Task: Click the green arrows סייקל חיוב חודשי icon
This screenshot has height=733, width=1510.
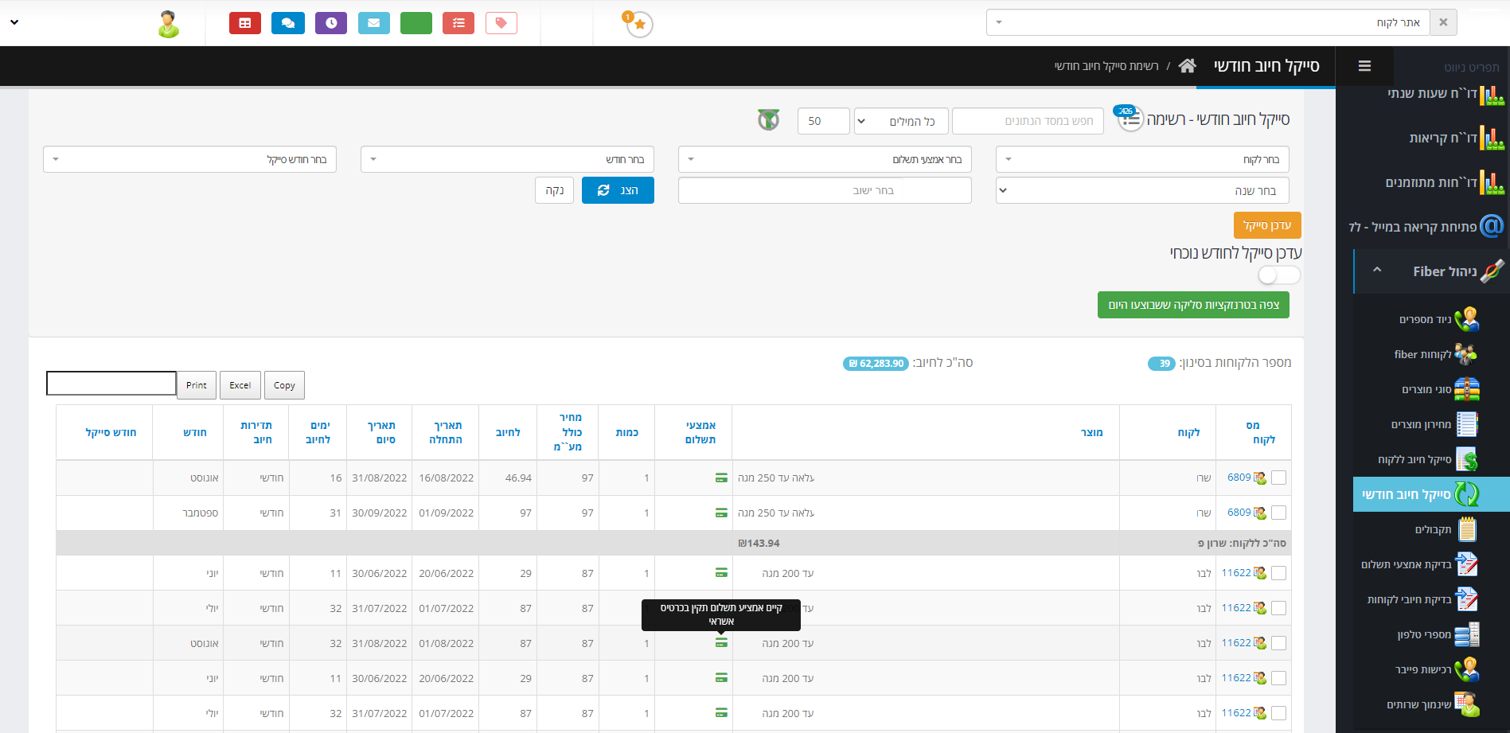Action: (x=1467, y=494)
